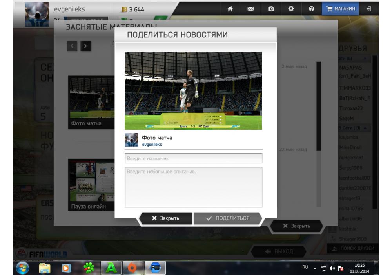Screen dimensions: 392x275
Task: Select friend mihail0788
Action: click(x=351, y=208)
